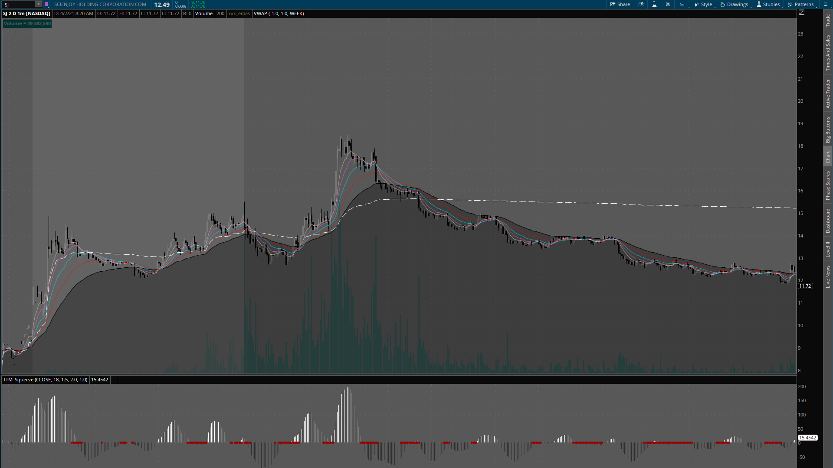Click the flask Edit Studies icon
Image resolution: width=833 pixels, height=468 pixels.
coord(654,4)
